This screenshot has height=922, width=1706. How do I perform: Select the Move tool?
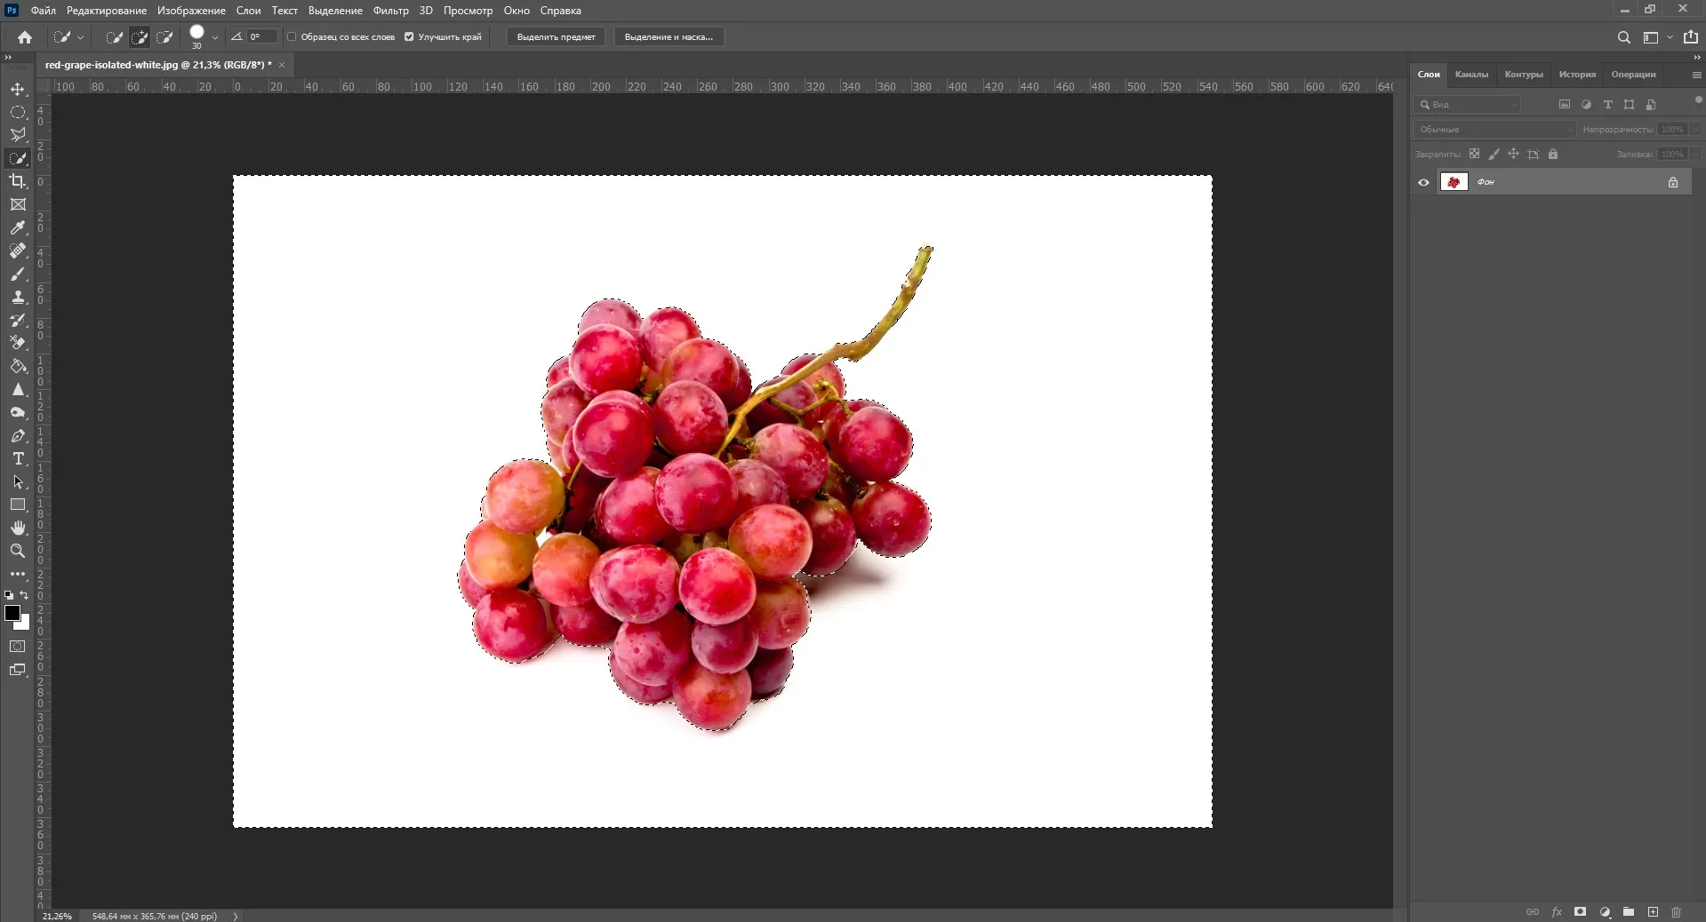18,90
